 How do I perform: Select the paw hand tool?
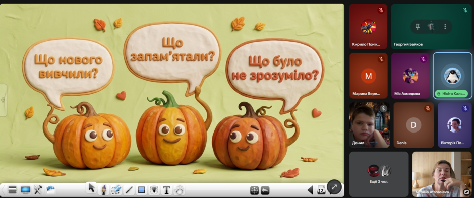(179, 190)
